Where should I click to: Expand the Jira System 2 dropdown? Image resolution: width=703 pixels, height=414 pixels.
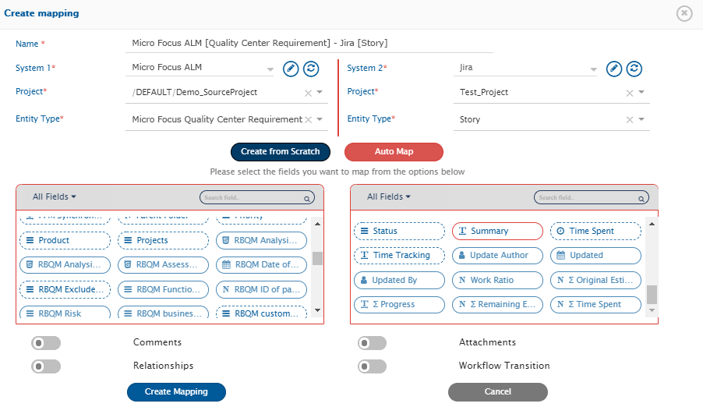pyautogui.click(x=593, y=69)
